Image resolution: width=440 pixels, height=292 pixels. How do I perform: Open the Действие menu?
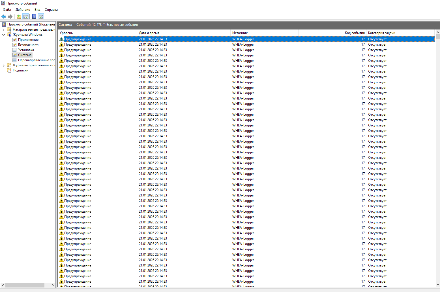pos(23,10)
